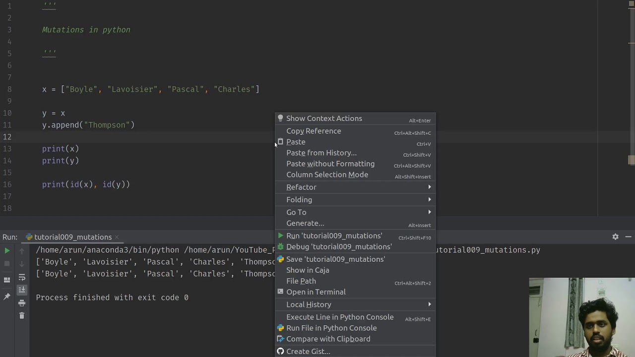The width and height of the screenshot is (635, 357).
Task: Clear console with trash icon
Action: pos(22,316)
